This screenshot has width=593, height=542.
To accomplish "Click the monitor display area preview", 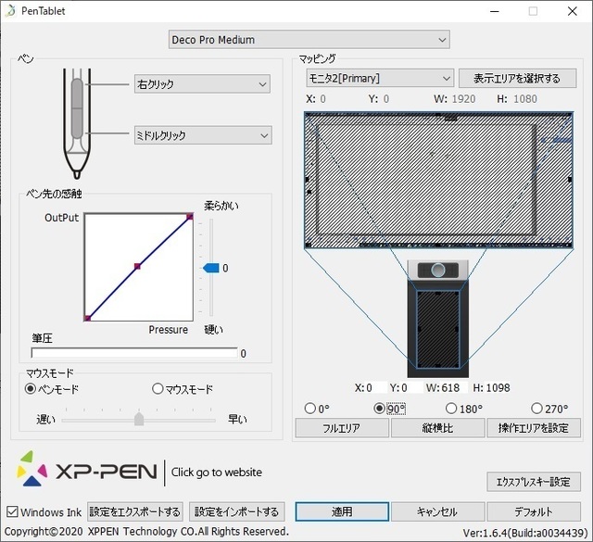I will click(x=438, y=180).
